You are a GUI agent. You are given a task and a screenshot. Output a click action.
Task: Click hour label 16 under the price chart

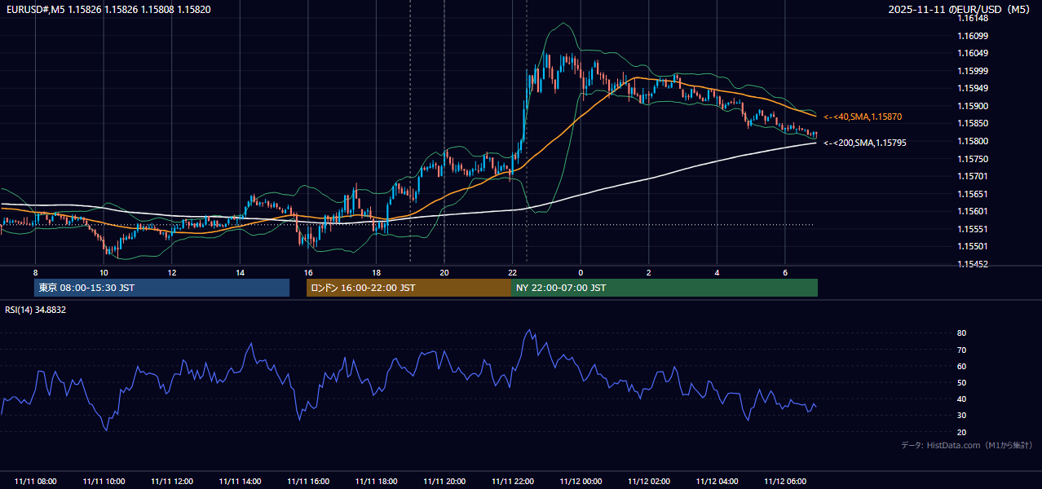(x=308, y=272)
